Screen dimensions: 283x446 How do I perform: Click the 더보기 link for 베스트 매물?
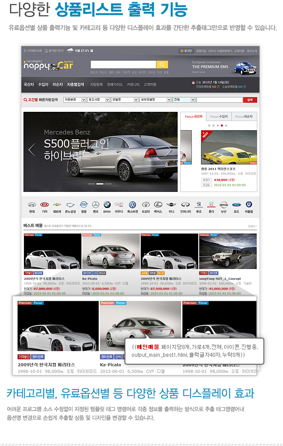(x=252, y=226)
